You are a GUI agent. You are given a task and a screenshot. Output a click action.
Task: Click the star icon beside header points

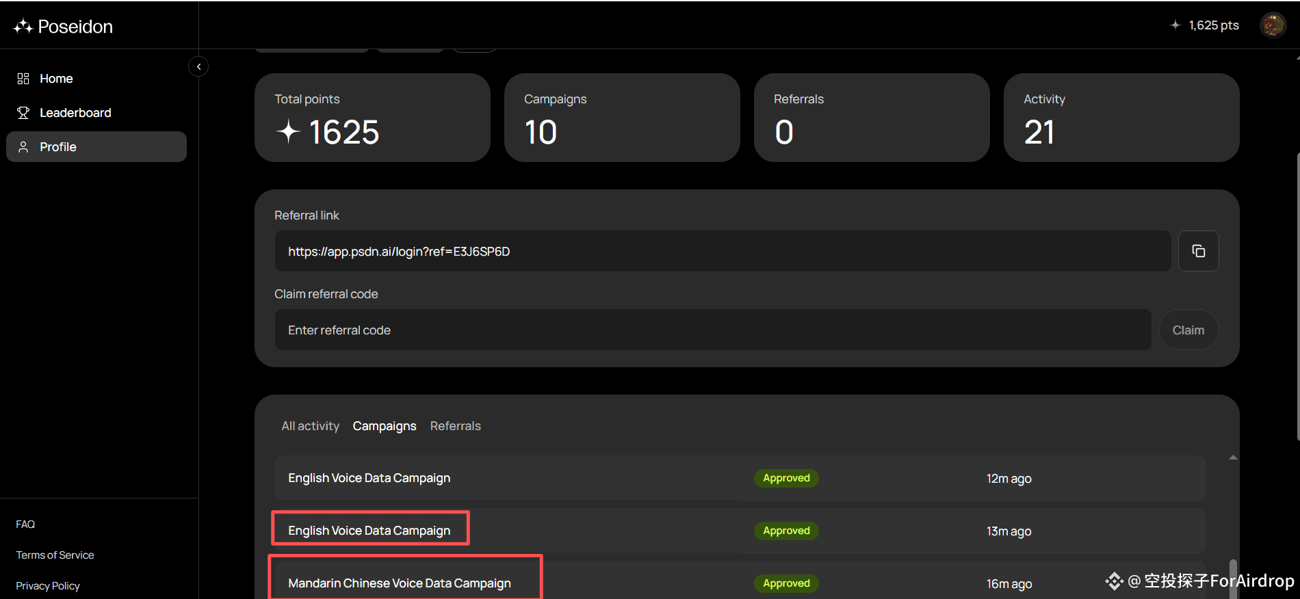[x=1175, y=25]
